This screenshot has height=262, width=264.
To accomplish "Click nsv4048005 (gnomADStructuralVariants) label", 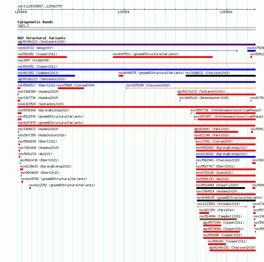I will [x=230, y=198].
